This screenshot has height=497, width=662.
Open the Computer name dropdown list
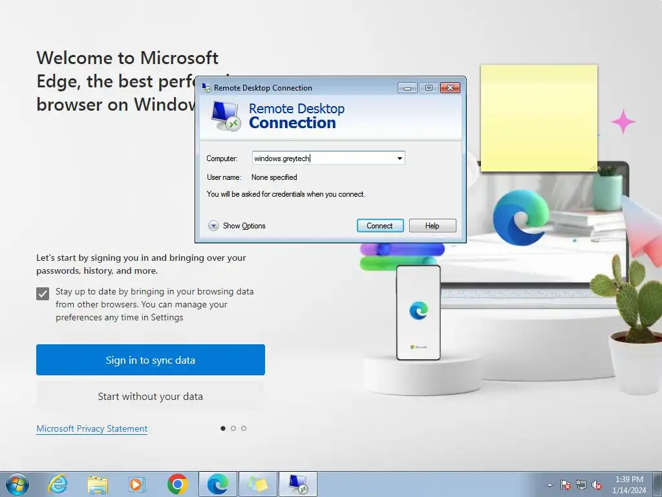pyautogui.click(x=400, y=159)
